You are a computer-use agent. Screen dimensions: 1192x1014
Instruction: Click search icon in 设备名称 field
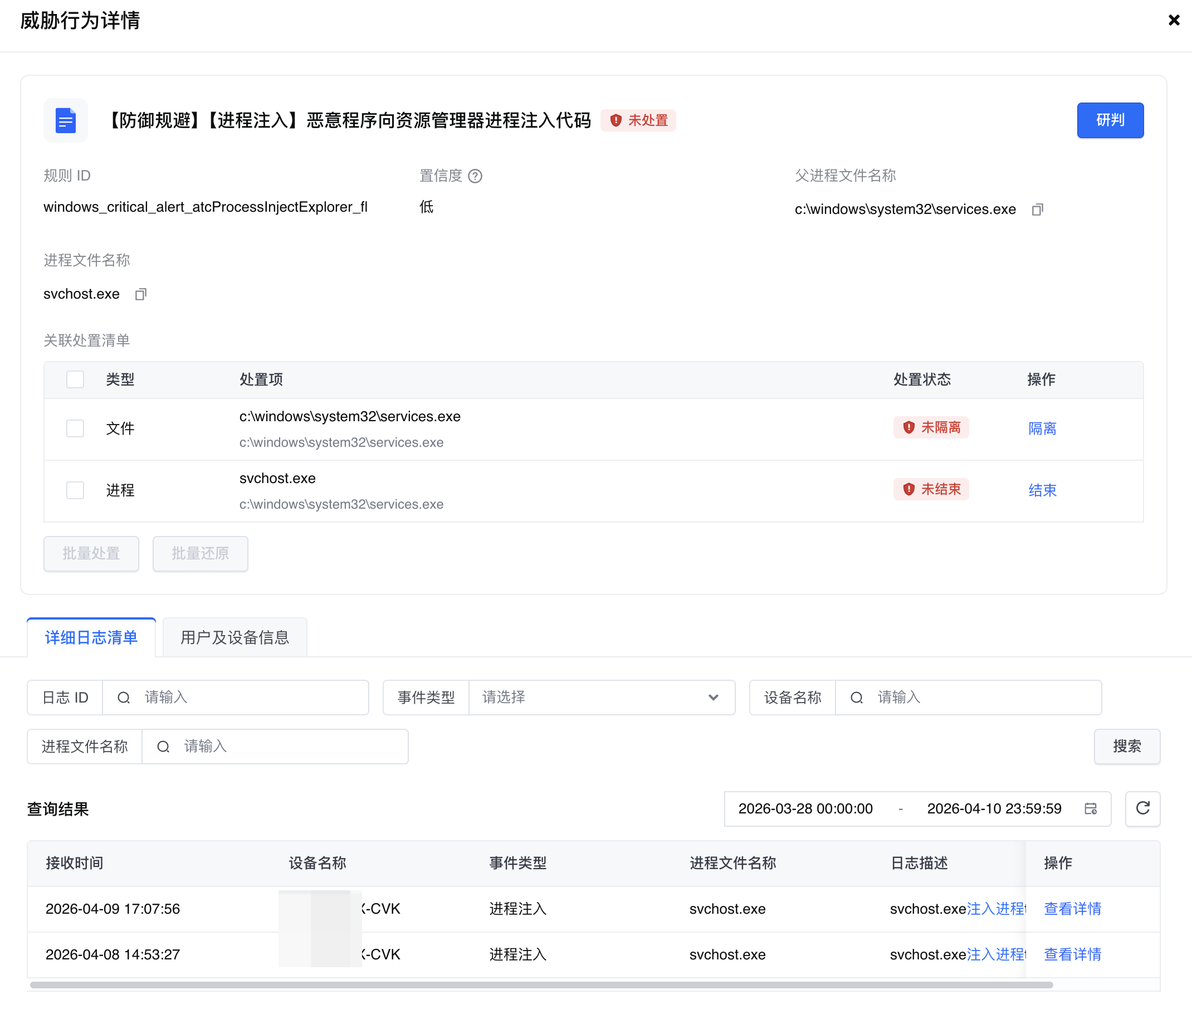(856, 698)
